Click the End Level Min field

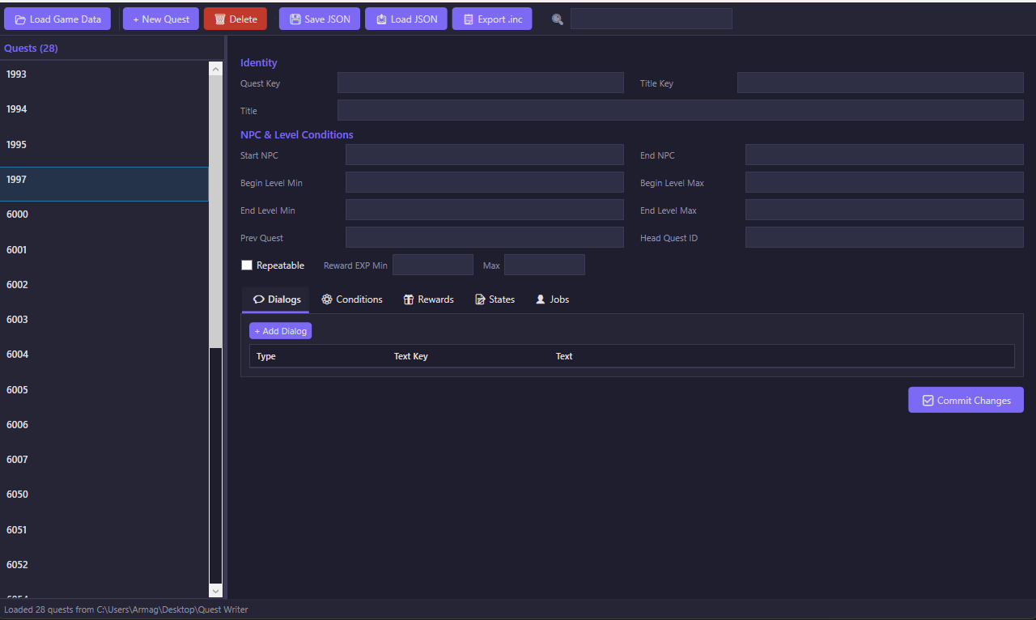tap(485, 210)
